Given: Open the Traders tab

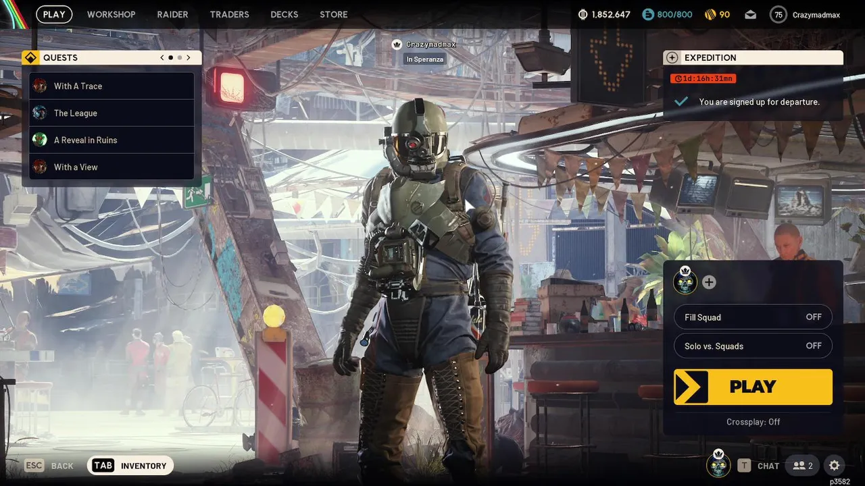Looking at the screenshot, I should pos(230,14).
